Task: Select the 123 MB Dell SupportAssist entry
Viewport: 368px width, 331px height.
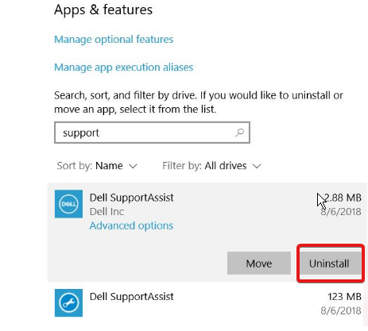Action: click(207, 303)
